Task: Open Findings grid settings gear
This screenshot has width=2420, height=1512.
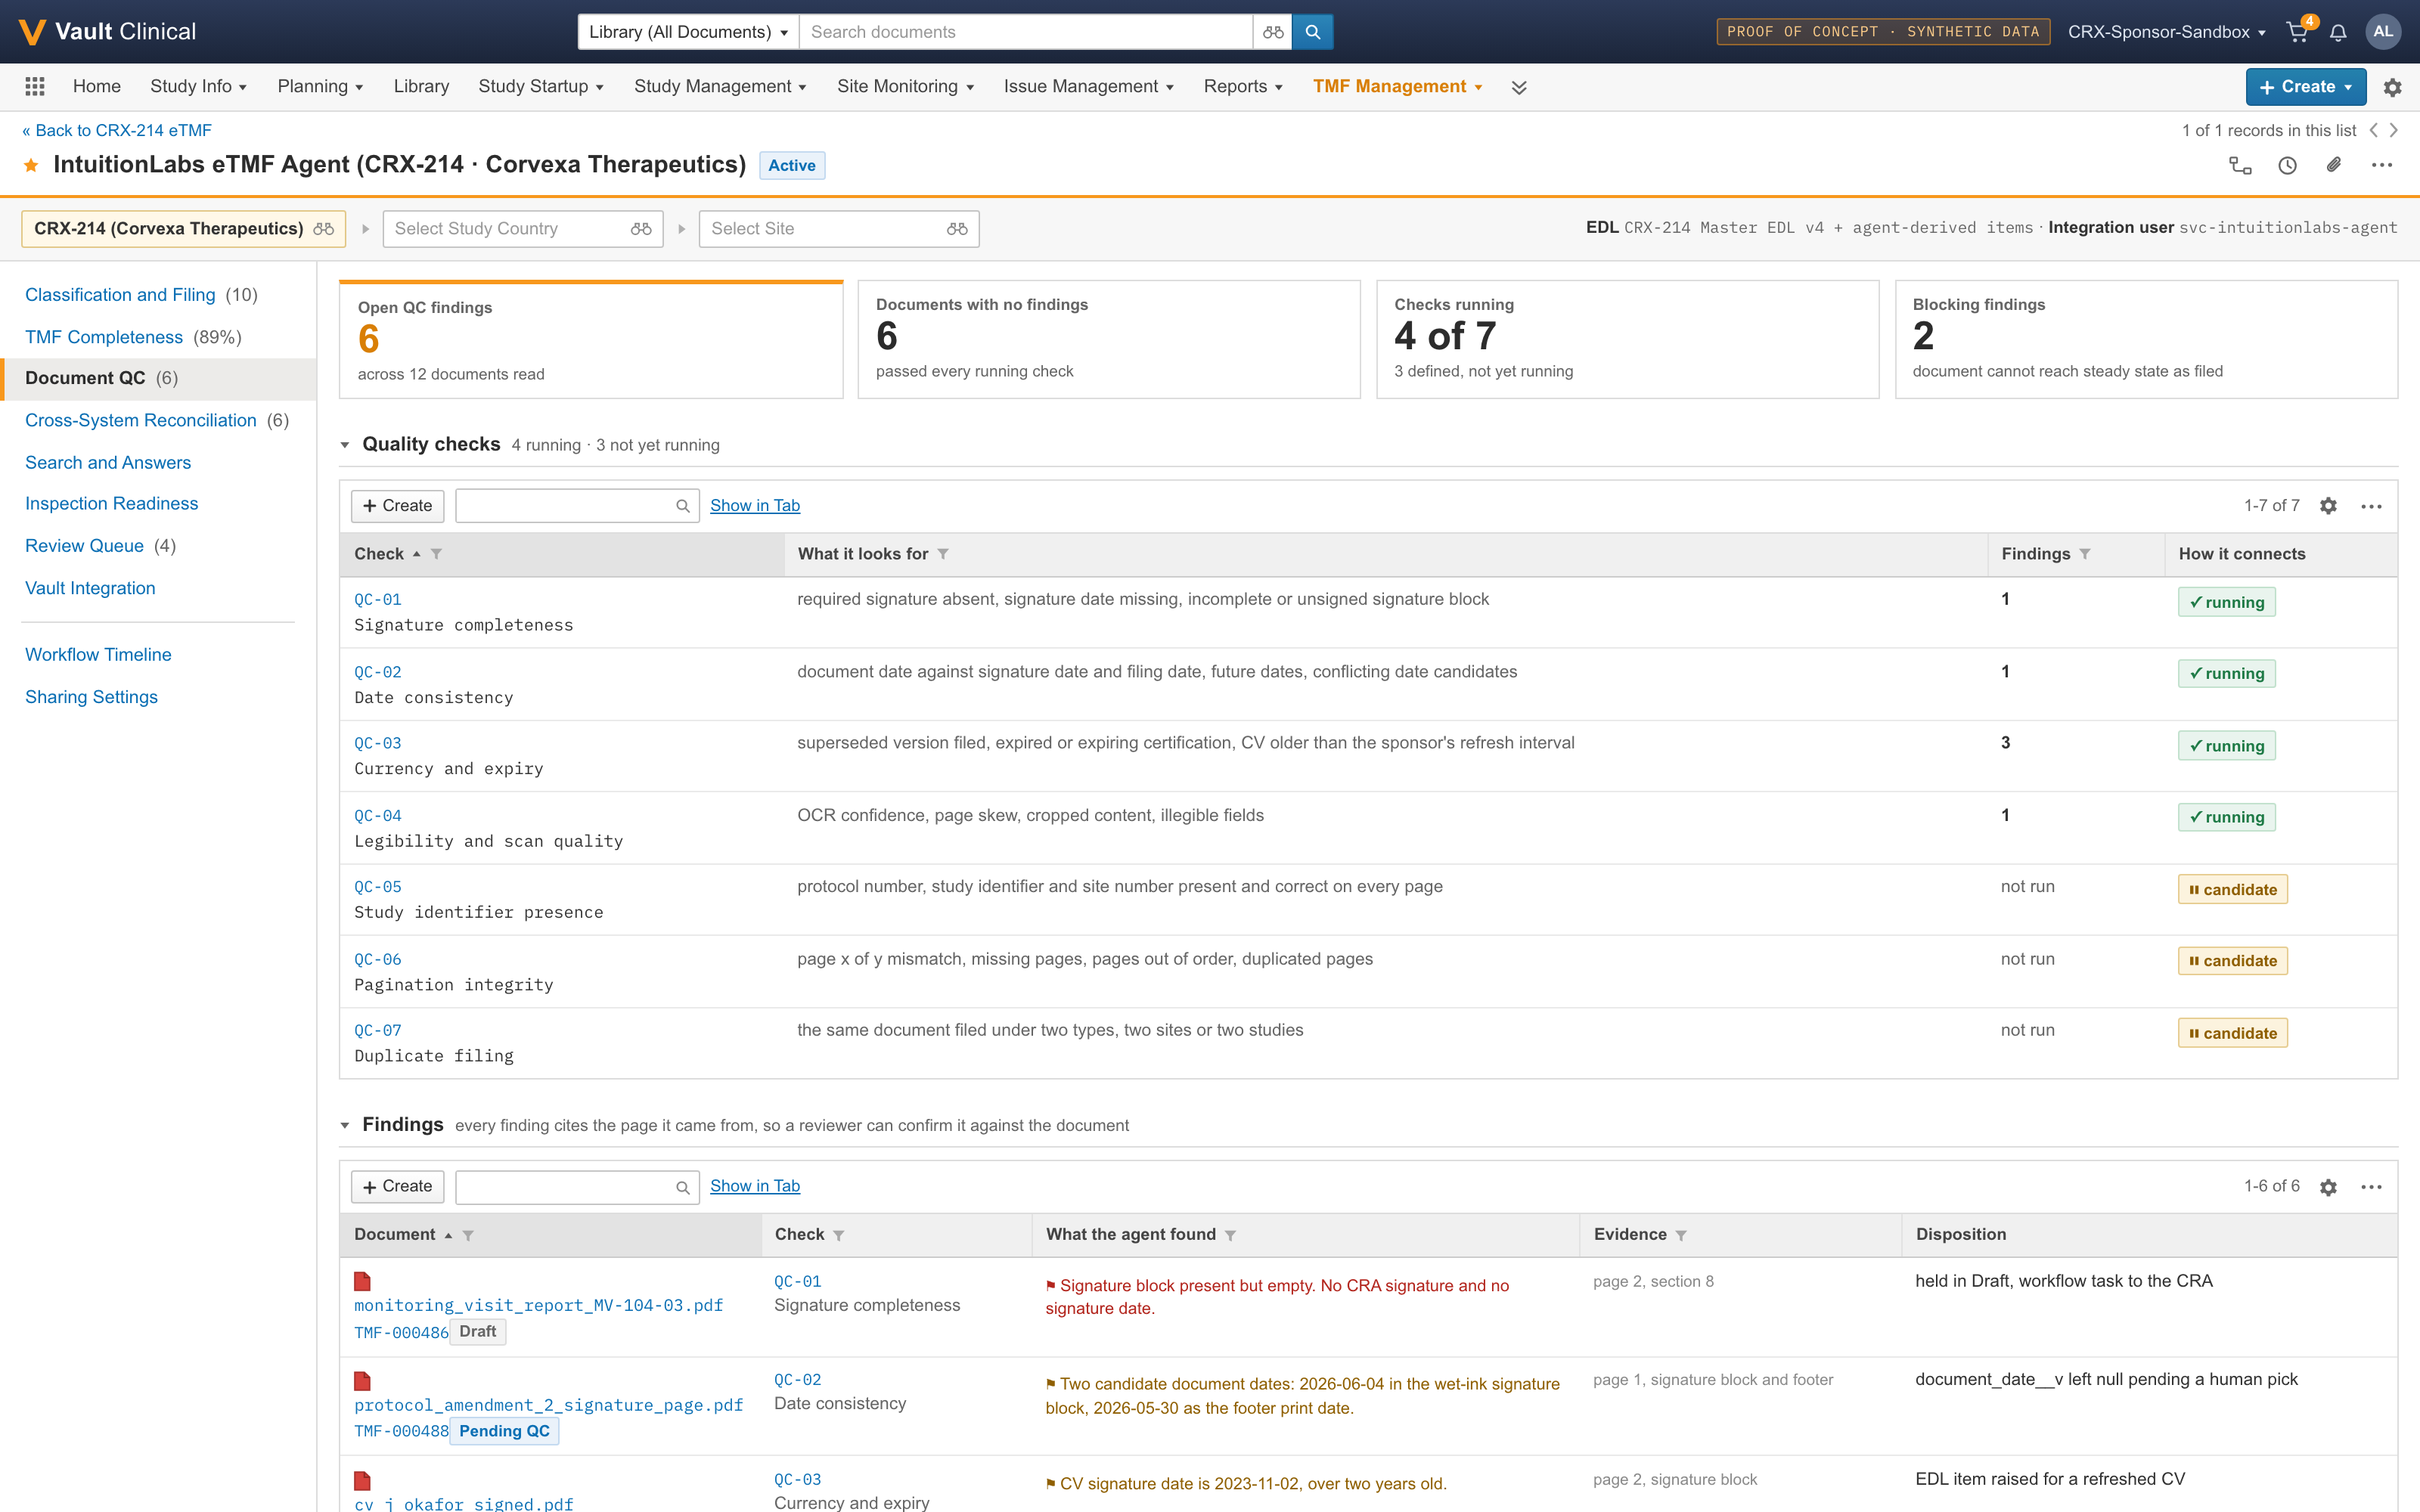Action: coord(2328,1187)
